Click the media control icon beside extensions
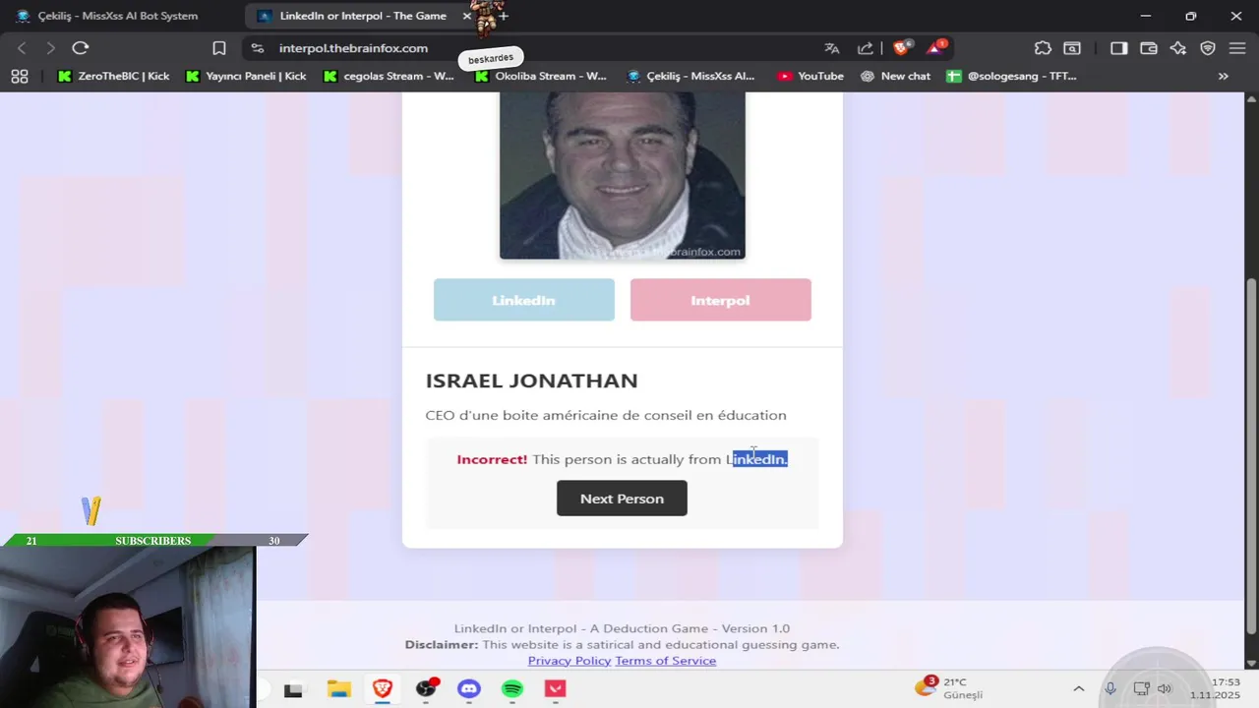 tap(1072, 48)
